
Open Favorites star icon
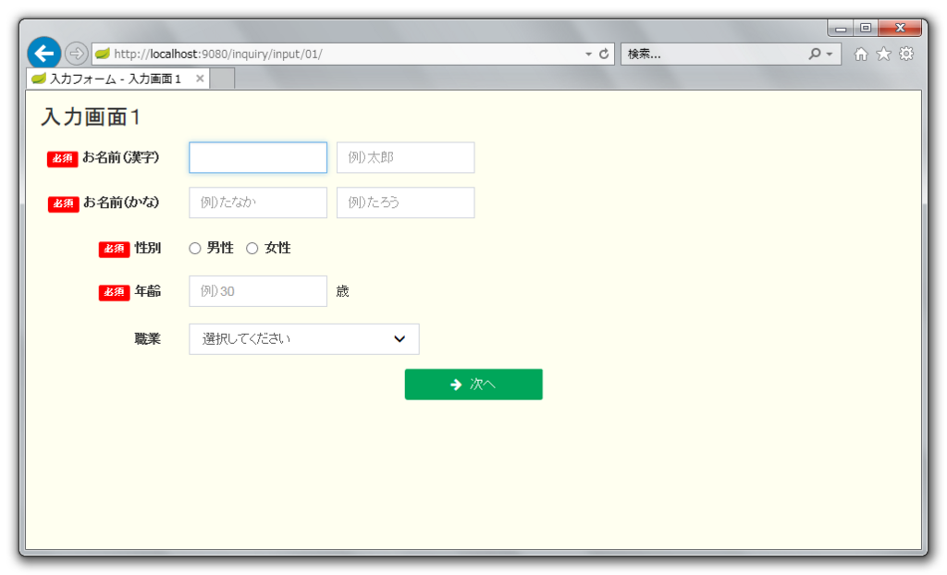click(883, 54)
